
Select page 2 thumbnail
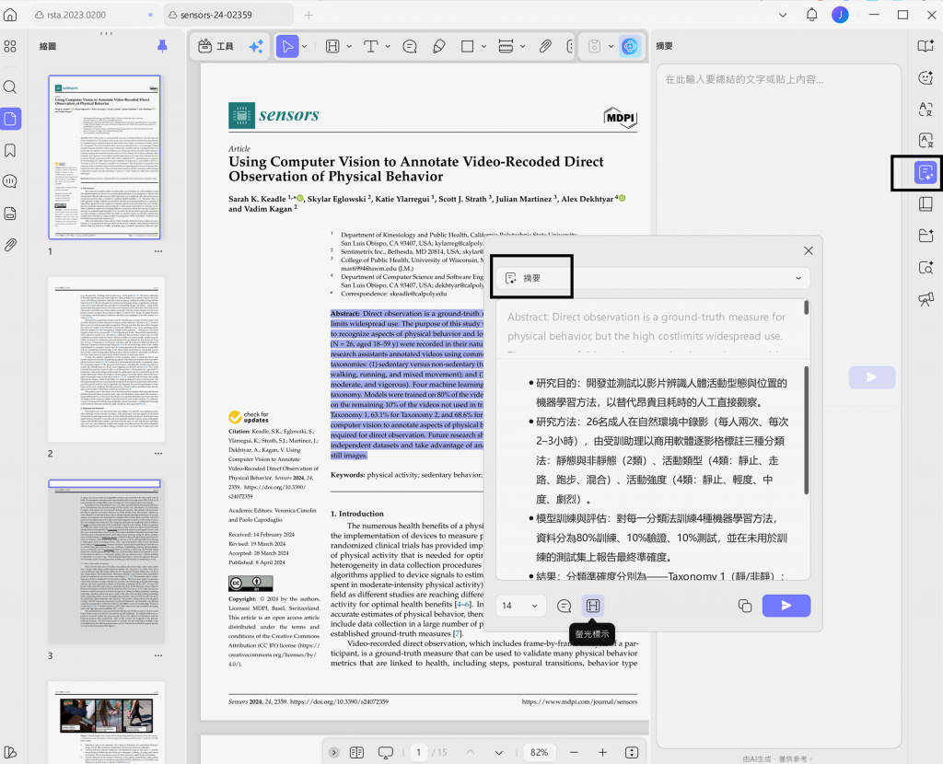[x=106, y=360]
